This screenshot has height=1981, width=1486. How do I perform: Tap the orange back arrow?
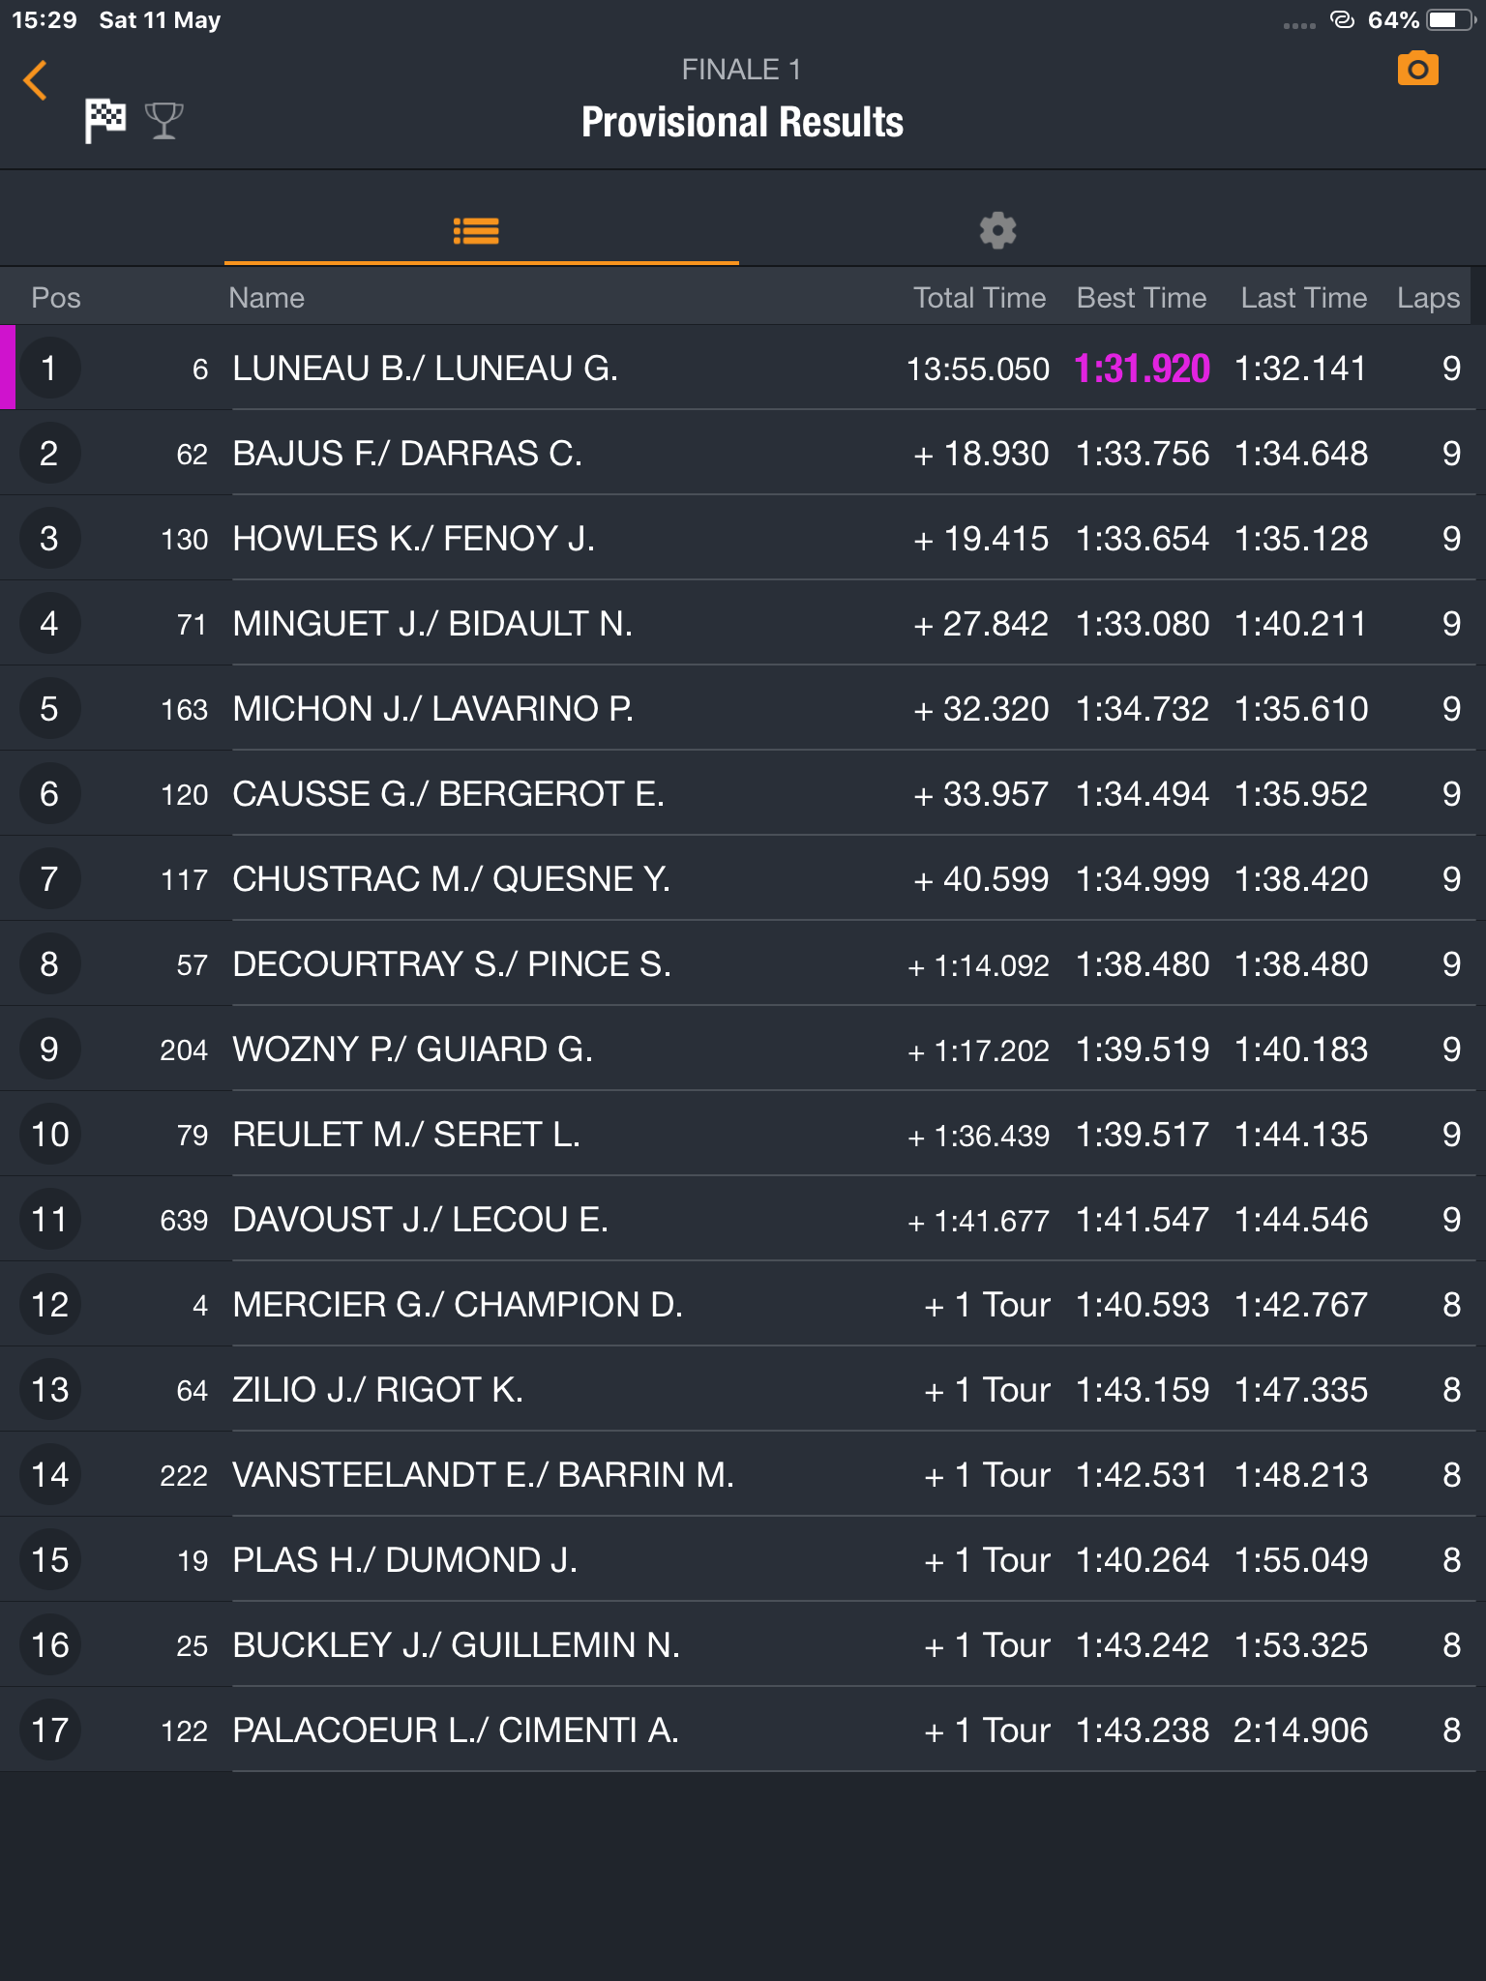pos(35,80)
